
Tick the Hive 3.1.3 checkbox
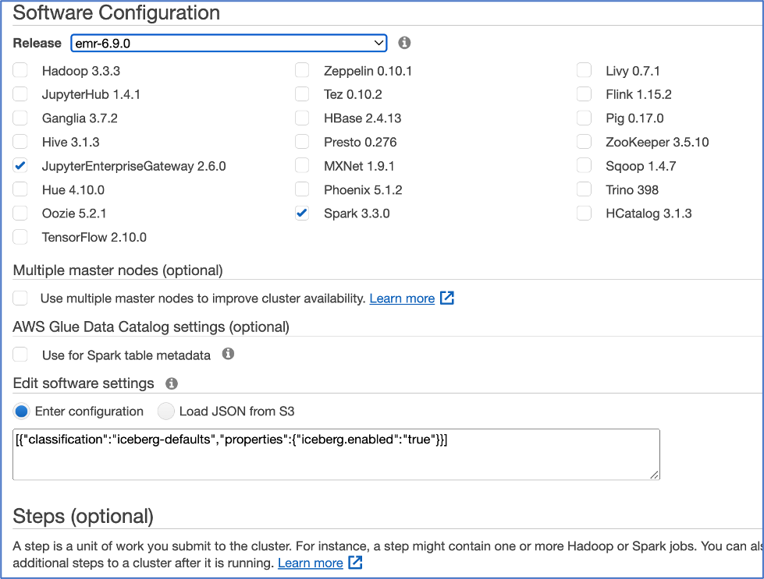point(20,142)
